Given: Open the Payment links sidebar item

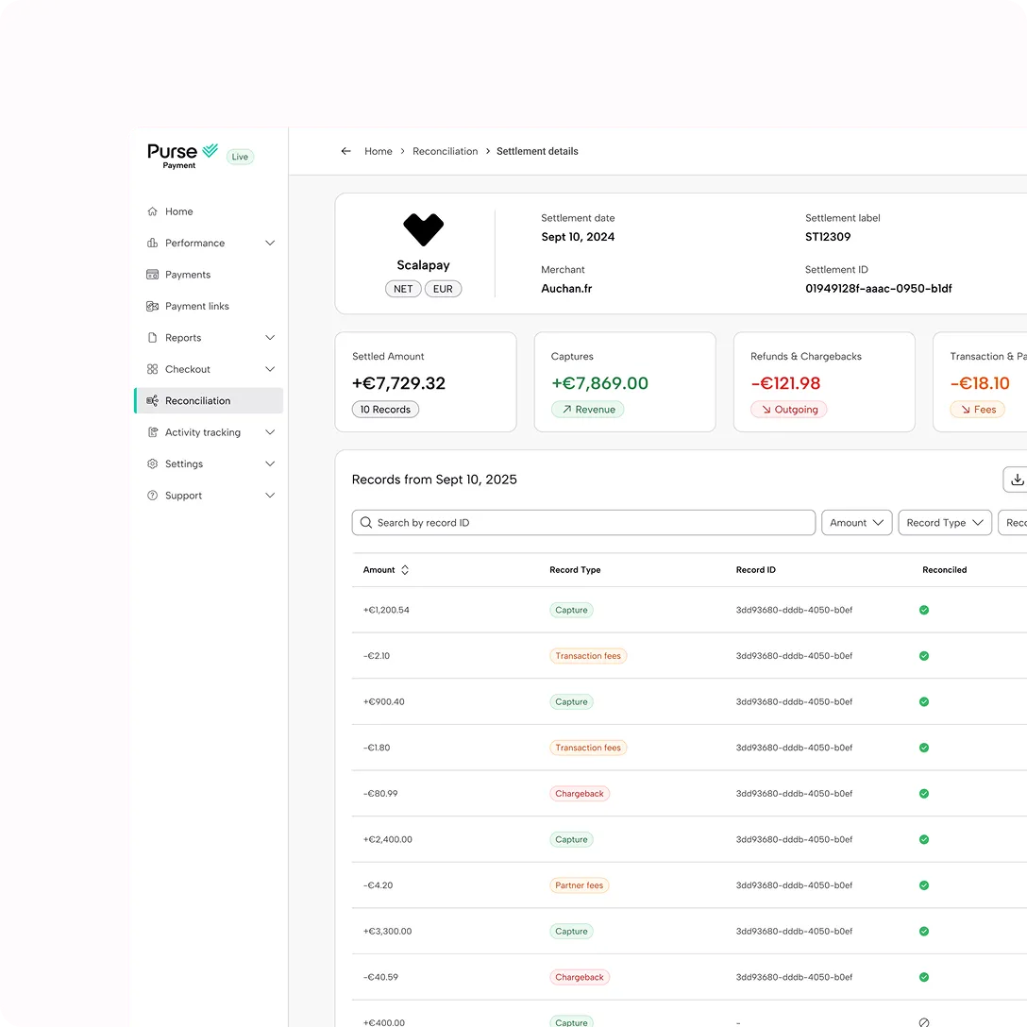Looking at the screenshot, I should [209, 306].
